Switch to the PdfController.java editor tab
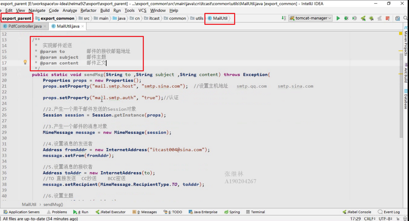This screenshot has width=409, height=221. (25, 26)
